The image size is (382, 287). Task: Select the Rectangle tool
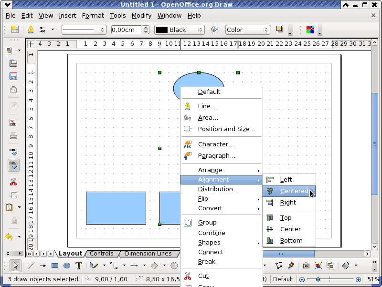pos(55,266)
